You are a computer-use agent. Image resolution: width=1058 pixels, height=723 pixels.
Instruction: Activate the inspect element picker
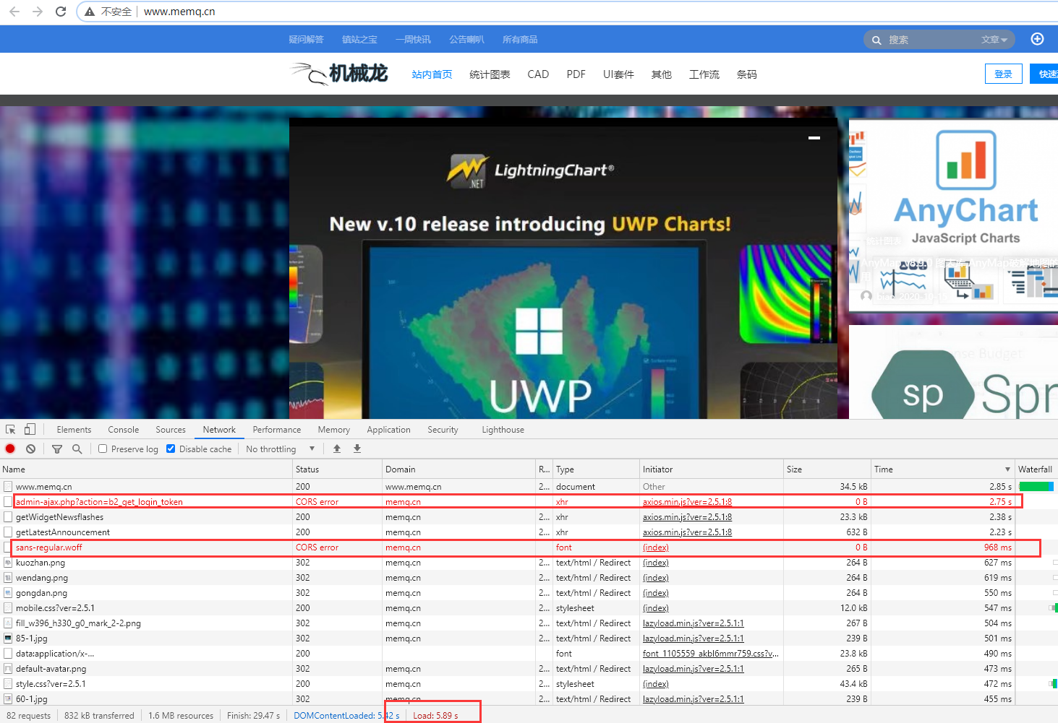[x=11, y=429]
